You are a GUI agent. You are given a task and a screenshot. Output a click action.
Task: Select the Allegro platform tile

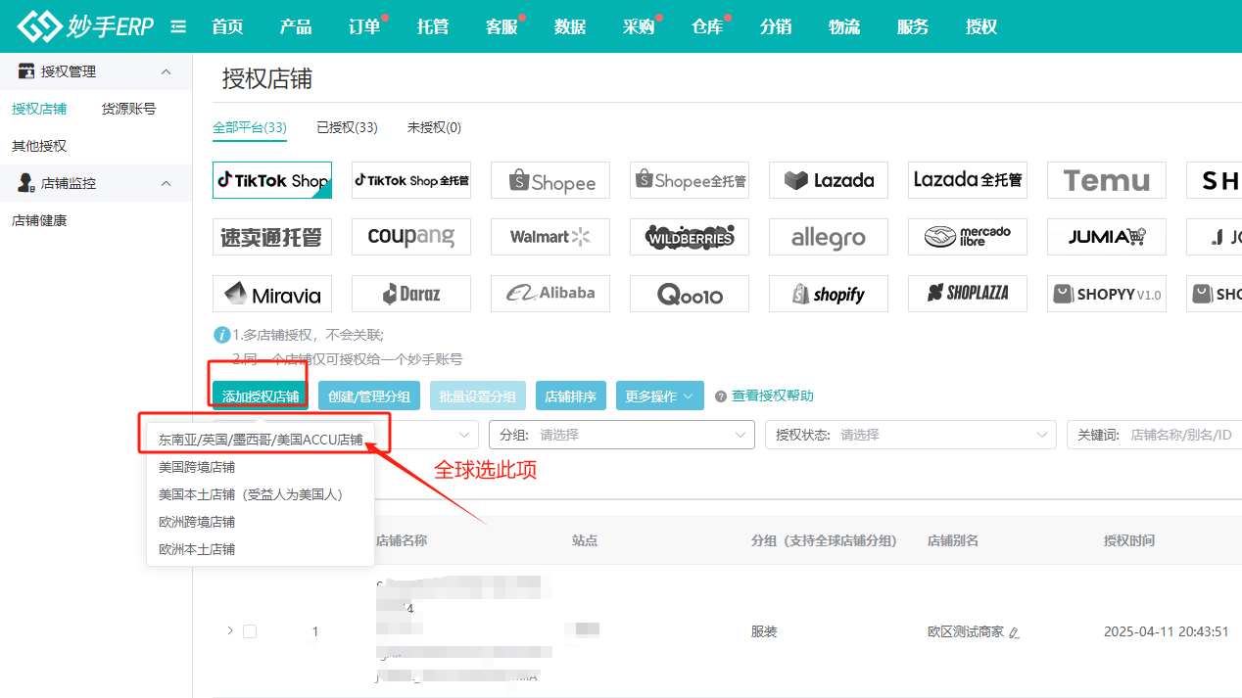coord(829,237)
